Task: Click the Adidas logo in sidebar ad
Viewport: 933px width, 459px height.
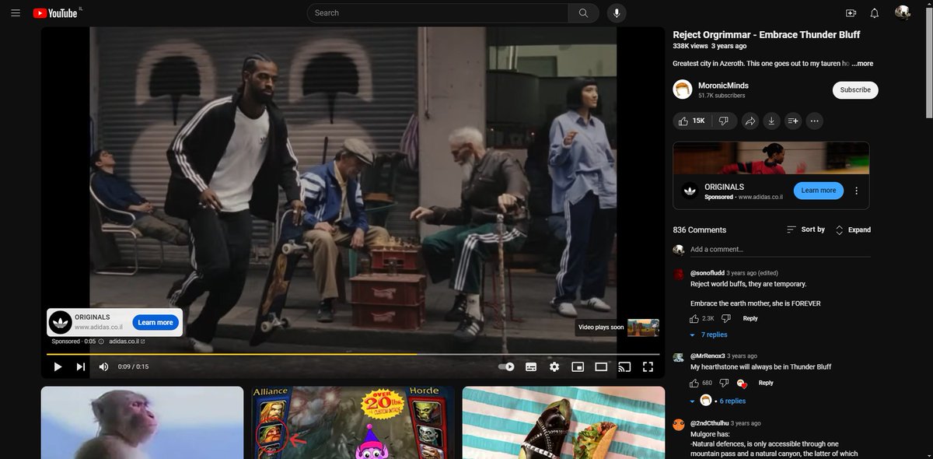Action: click(x=690, y=191)
